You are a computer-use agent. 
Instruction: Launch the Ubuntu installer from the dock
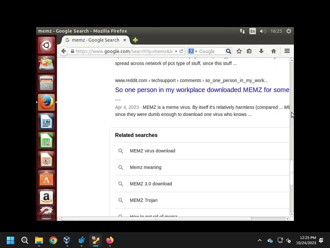[46, 64]
